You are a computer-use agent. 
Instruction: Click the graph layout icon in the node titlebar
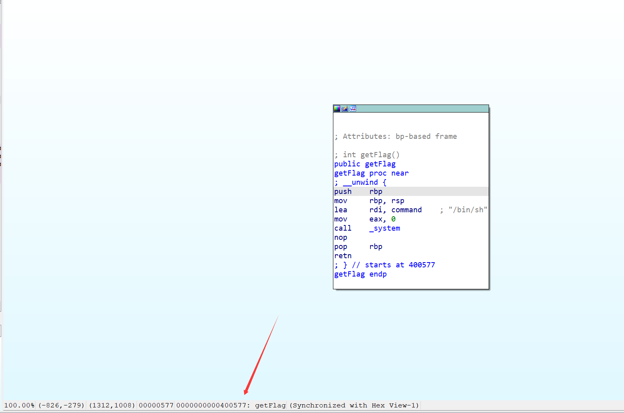coord(353,108)
